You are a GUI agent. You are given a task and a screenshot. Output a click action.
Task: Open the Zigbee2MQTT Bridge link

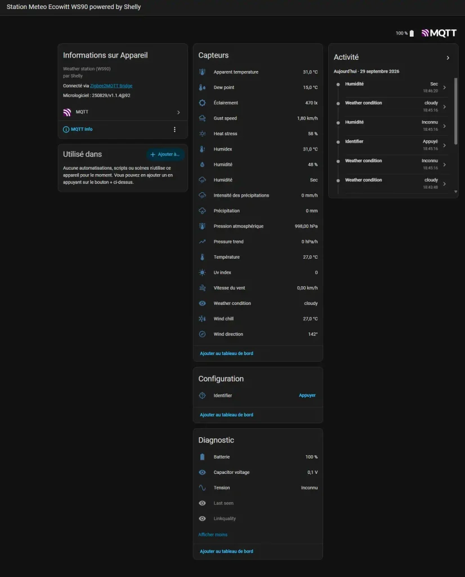111,86
